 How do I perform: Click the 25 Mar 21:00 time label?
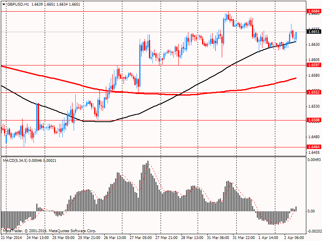89,238
